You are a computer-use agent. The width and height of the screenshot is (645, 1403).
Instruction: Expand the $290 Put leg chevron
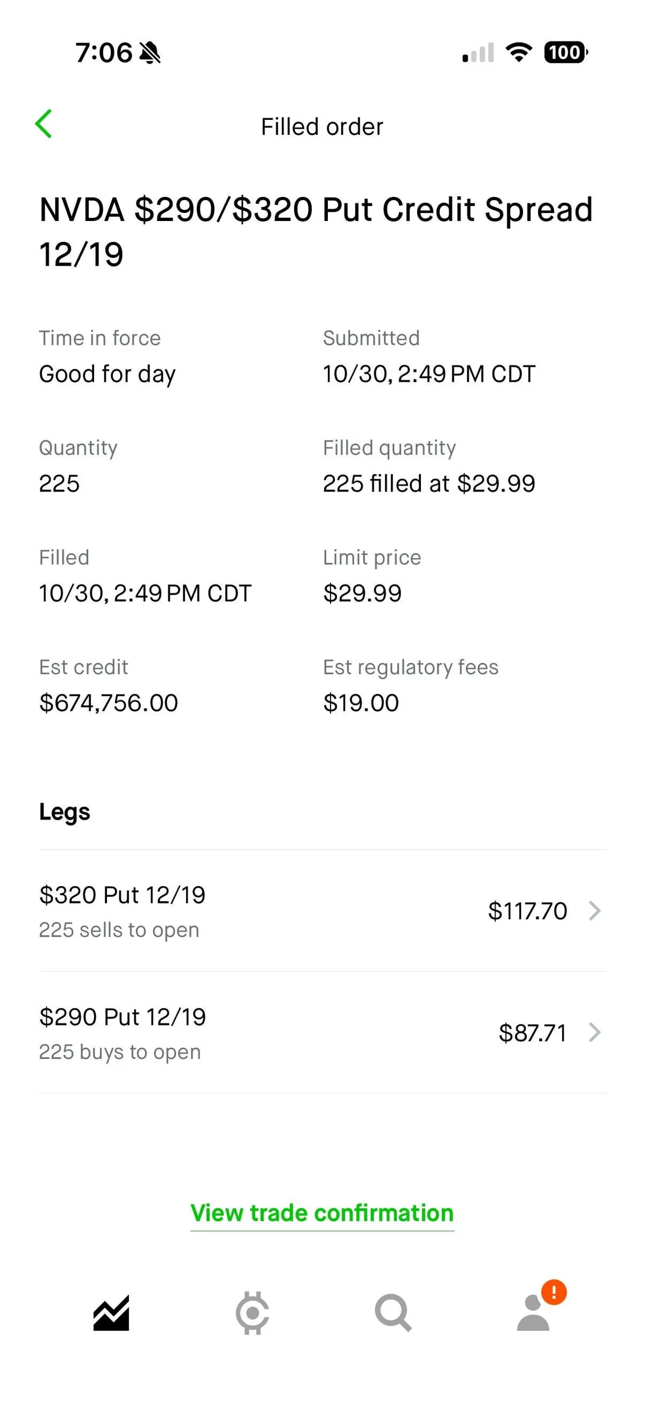pos(595,1032)
